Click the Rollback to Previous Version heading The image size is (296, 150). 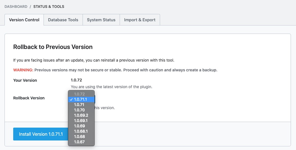point(53,47)
